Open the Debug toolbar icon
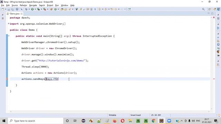Screen dimensions: 221x124 (x=26, y=9)
